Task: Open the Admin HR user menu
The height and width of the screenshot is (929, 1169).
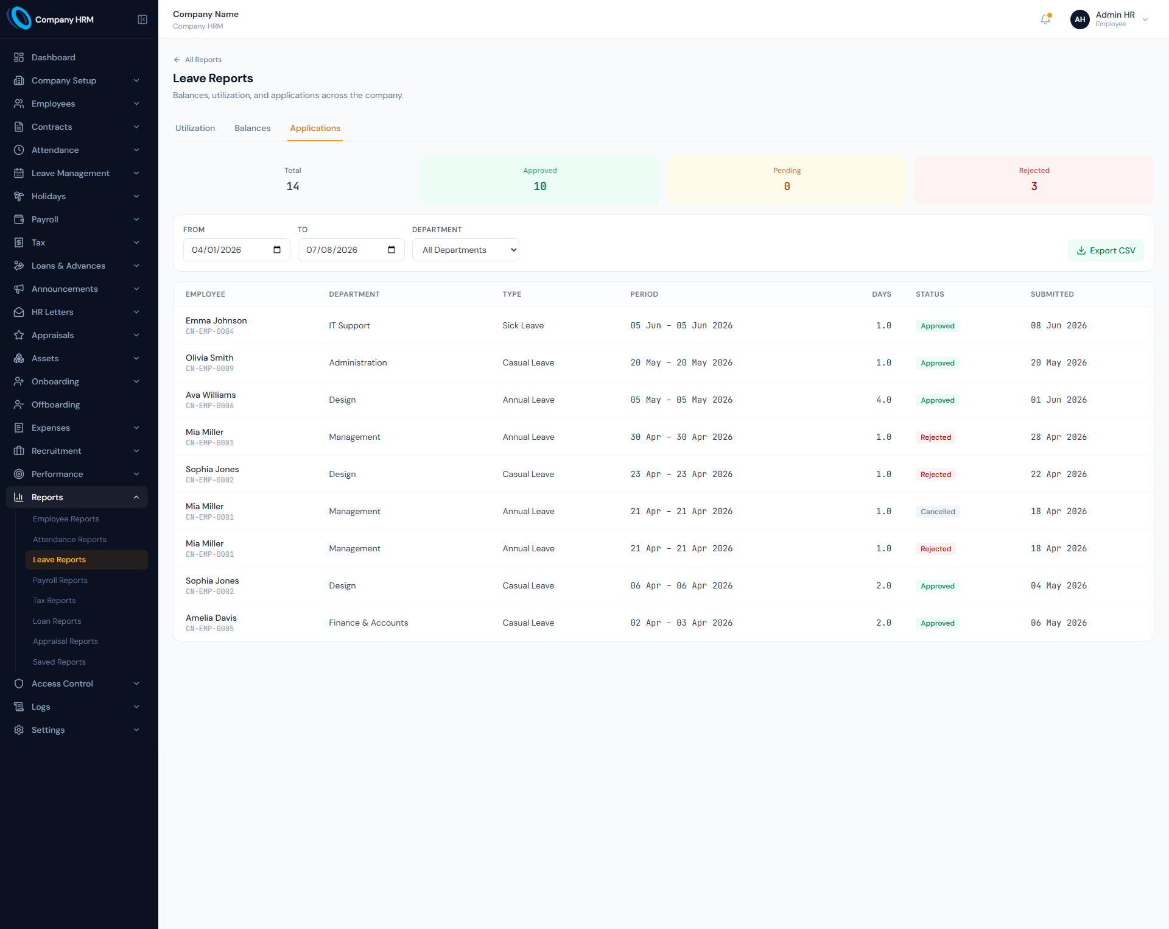Action: [x=1109, y=19]
